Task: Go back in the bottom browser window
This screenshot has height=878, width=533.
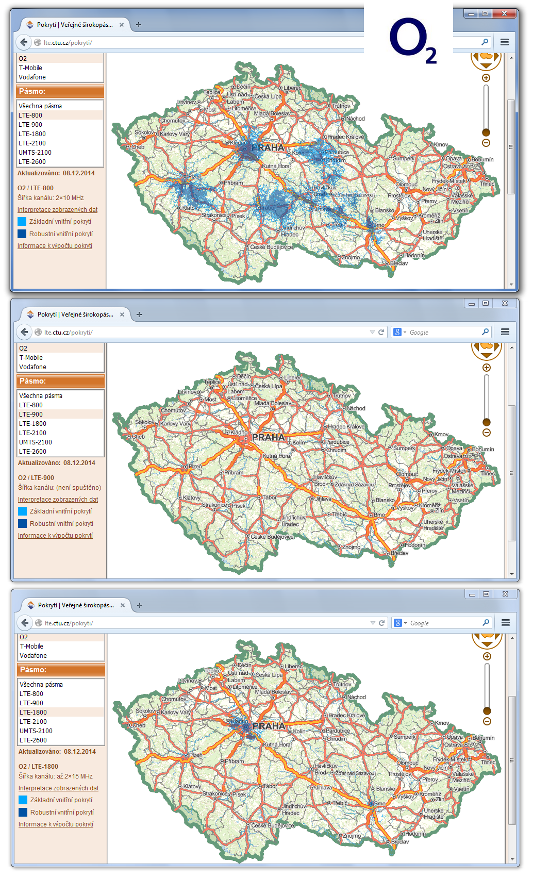Action: [25, 623]
